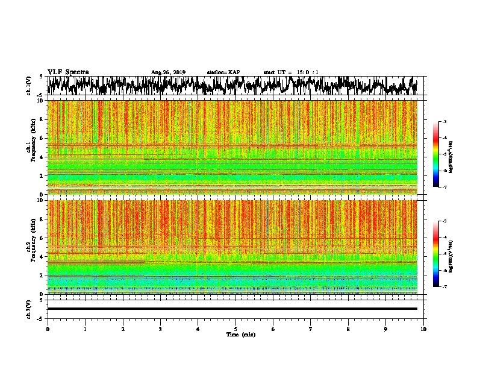Click the "-3" label on ch.2 color bar

[444, 221]
